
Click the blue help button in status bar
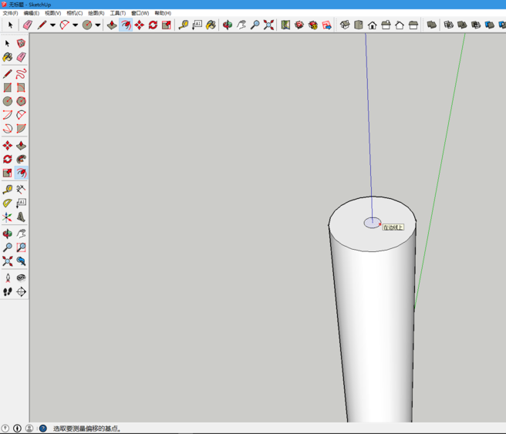click(x=43, y=429)
